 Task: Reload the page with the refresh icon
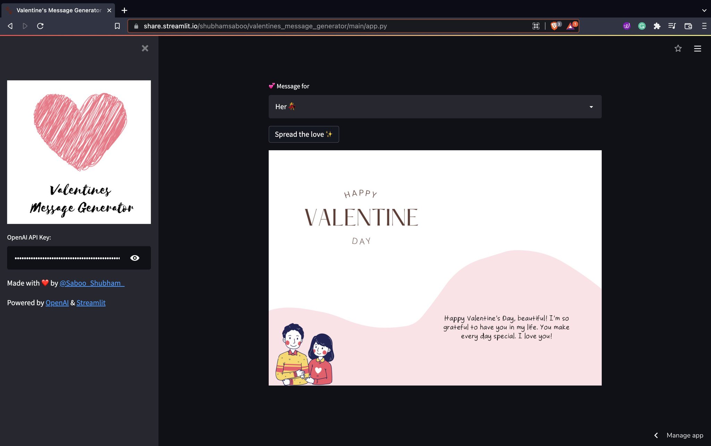pos(40,26)
